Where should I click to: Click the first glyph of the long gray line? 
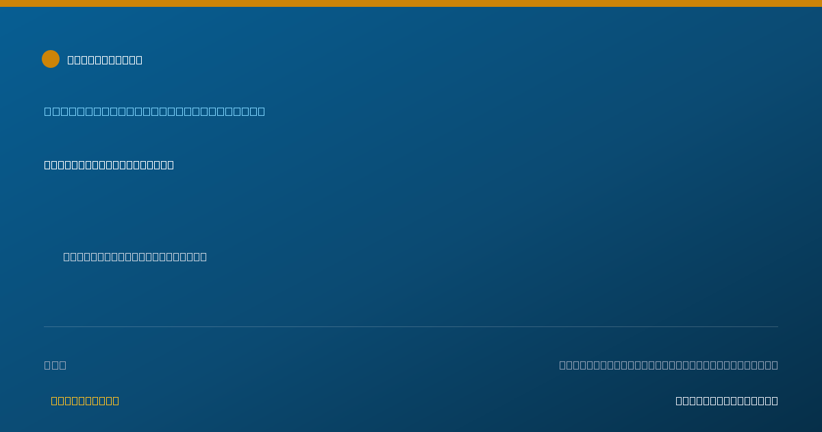[562, 365]
